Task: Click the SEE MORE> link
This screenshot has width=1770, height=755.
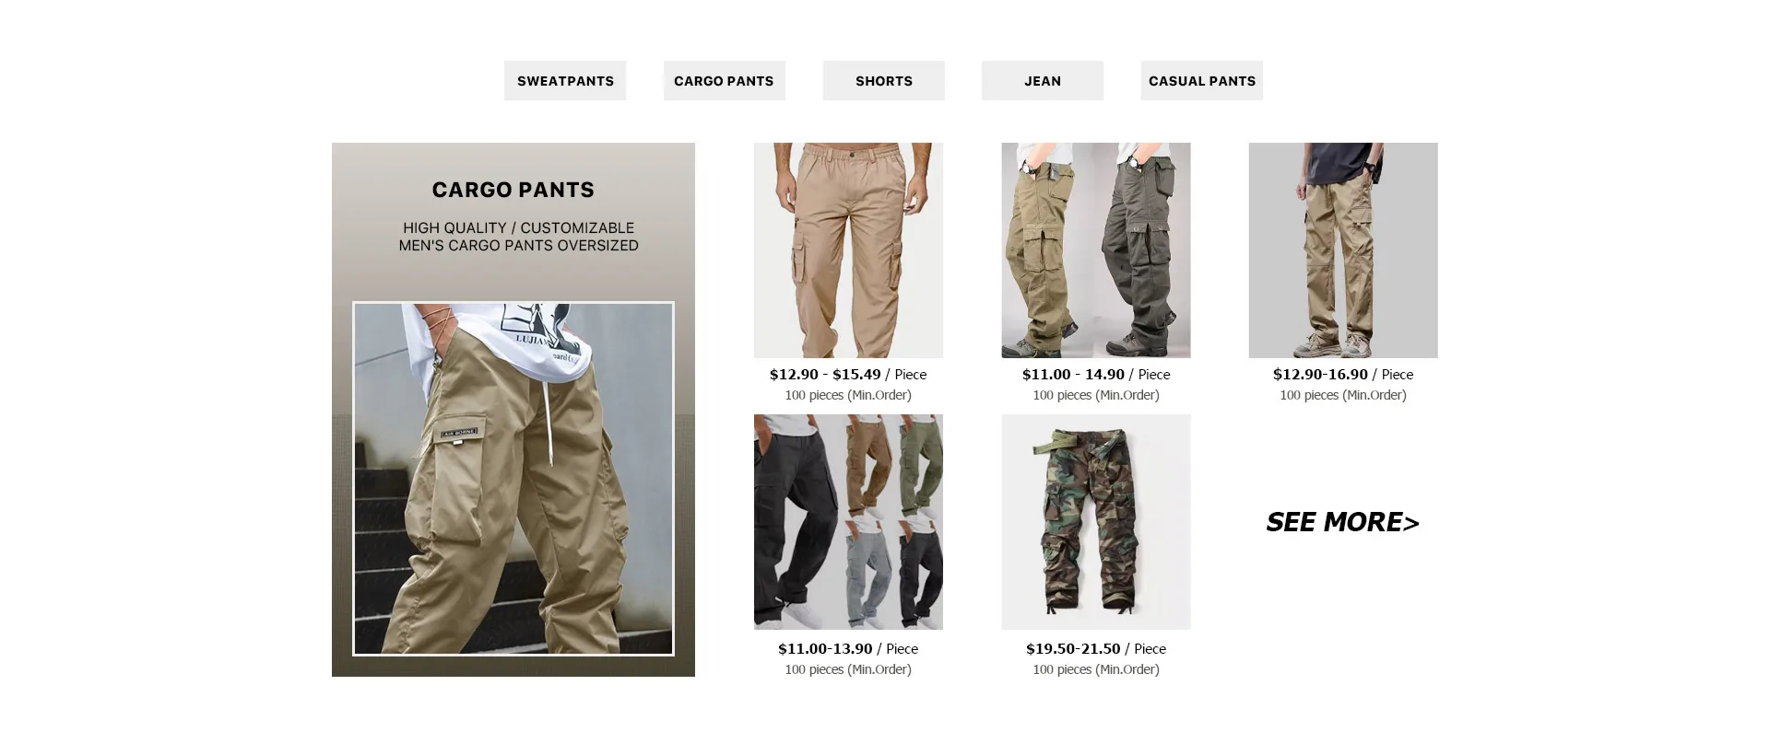Action: [1342, 522]
